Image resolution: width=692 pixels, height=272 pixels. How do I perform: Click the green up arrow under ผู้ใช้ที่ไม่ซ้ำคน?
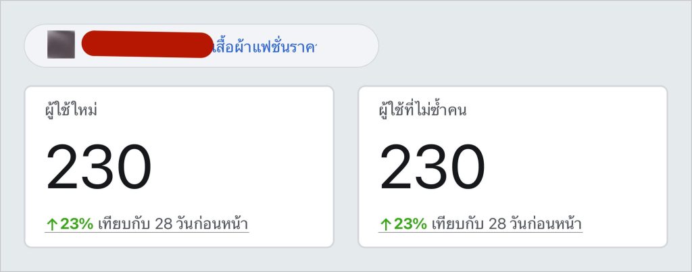386,225
